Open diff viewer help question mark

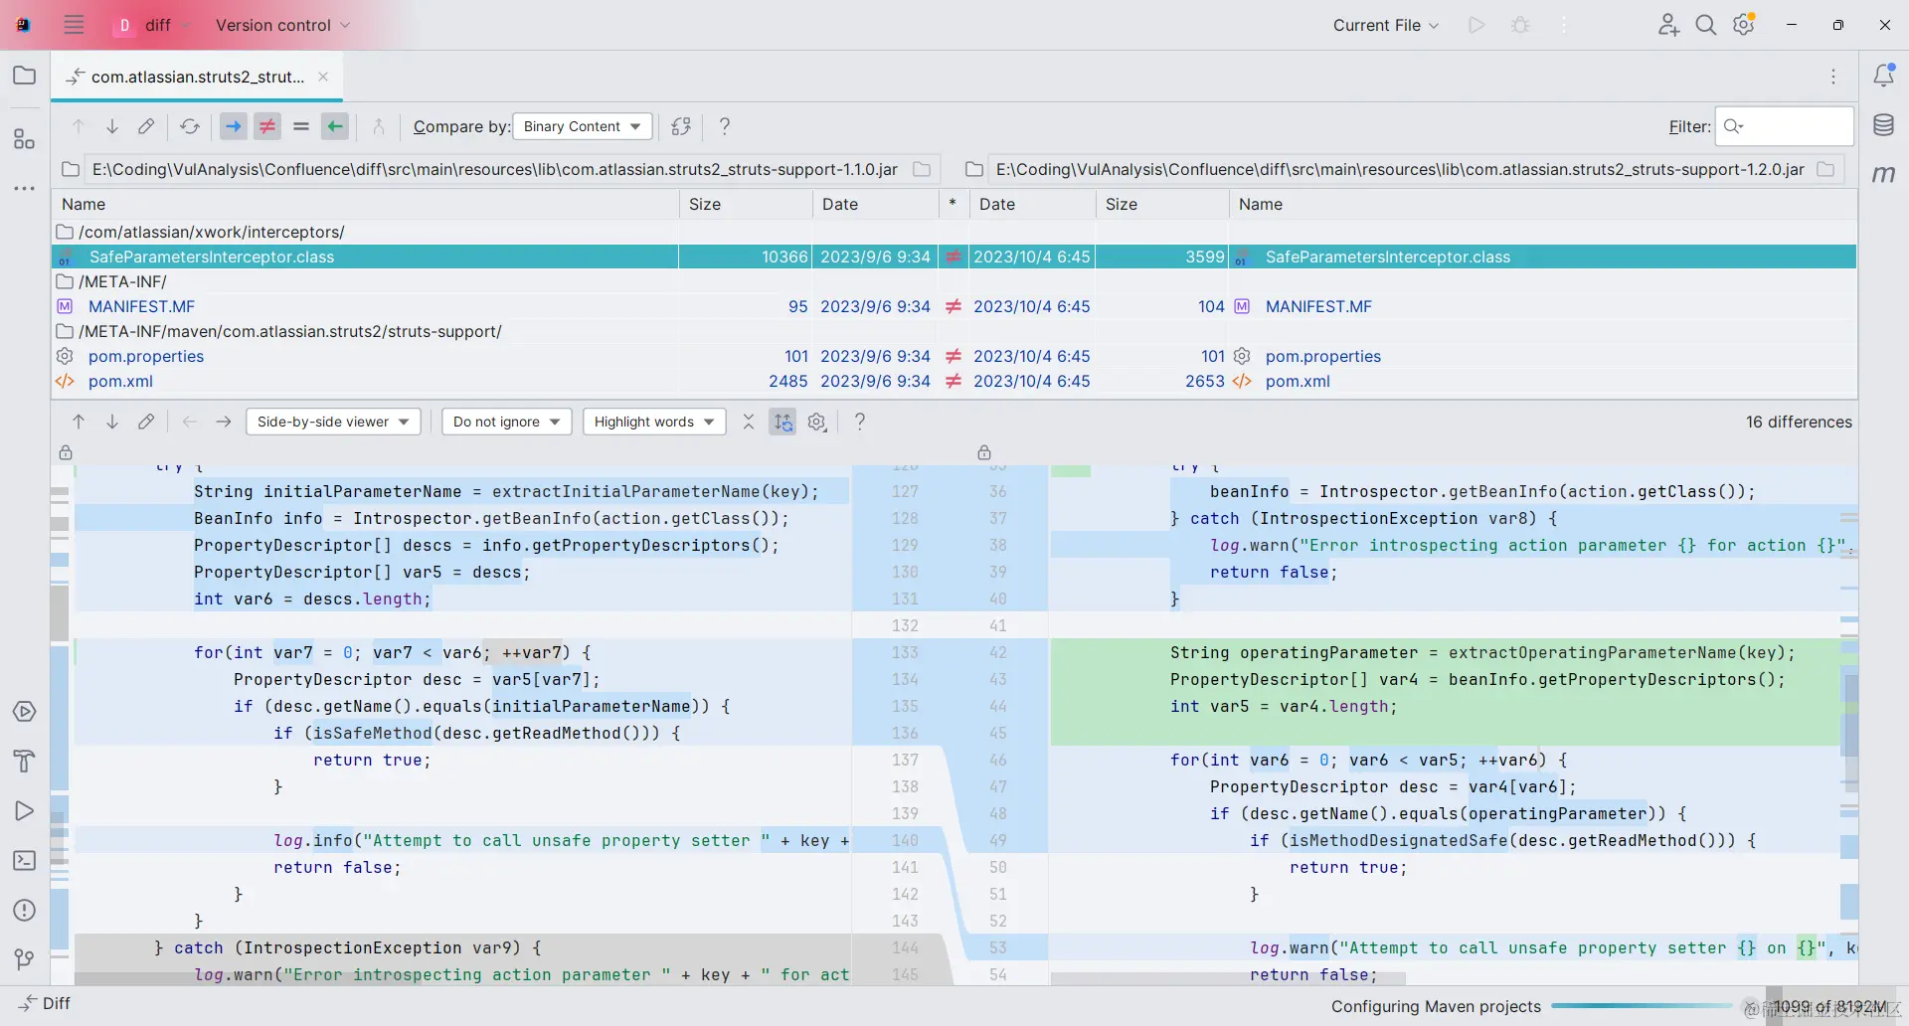point(860,422)
